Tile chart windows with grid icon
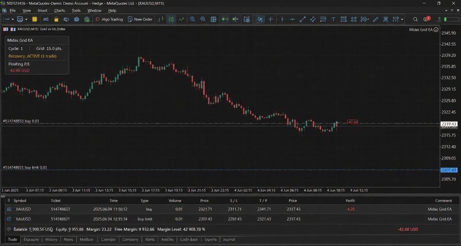 tap(213, 19)
